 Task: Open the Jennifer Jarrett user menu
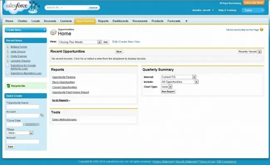pos(203,10)
